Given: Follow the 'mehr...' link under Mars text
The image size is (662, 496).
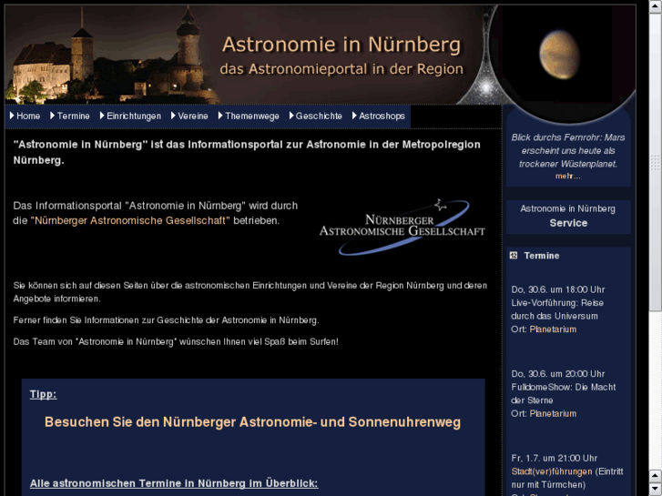Looking at the screenshot, I should pos(568,177).
